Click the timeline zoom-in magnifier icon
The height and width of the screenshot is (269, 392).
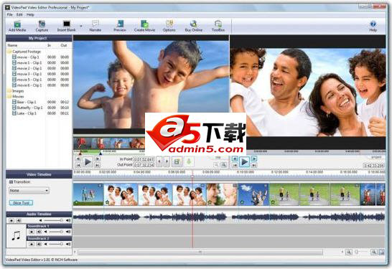[x=374, y=253]
